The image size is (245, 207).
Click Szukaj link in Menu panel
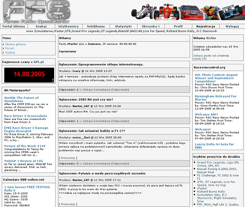click(10, 52)
